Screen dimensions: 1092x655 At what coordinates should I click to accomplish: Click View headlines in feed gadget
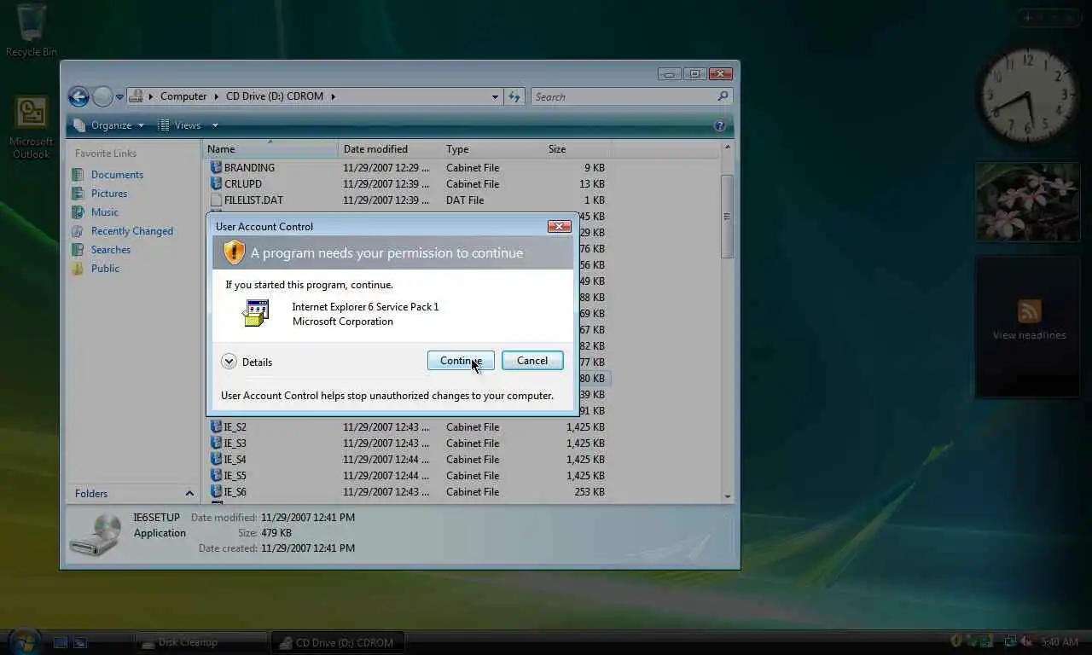tap(1029, 335)
